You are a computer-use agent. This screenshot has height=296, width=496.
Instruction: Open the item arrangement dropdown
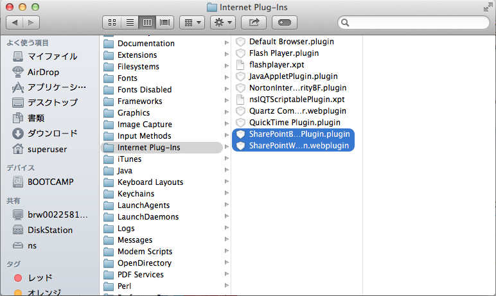pyautogui.click(x=192, y=22)
